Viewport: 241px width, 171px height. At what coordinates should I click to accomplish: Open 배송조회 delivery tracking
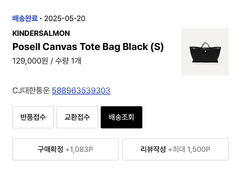tap(121, 117)
